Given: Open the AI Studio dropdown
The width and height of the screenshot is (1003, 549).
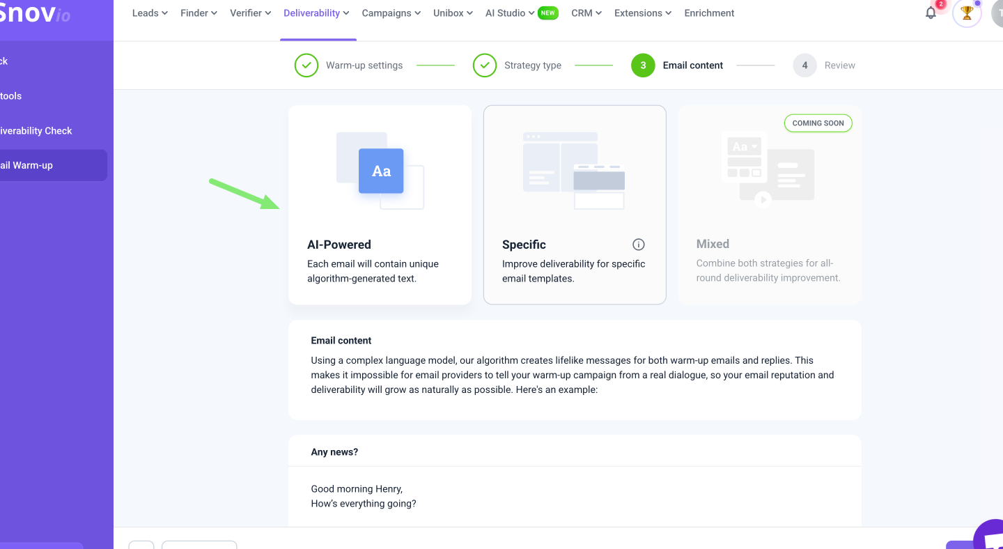Looking at the screenshot, I should pyautogui.click(x=510, y=13).
